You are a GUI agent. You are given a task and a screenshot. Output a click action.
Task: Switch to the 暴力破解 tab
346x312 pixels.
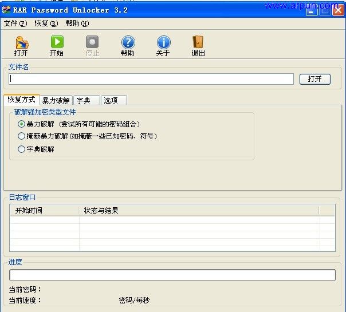coord(56,100)
